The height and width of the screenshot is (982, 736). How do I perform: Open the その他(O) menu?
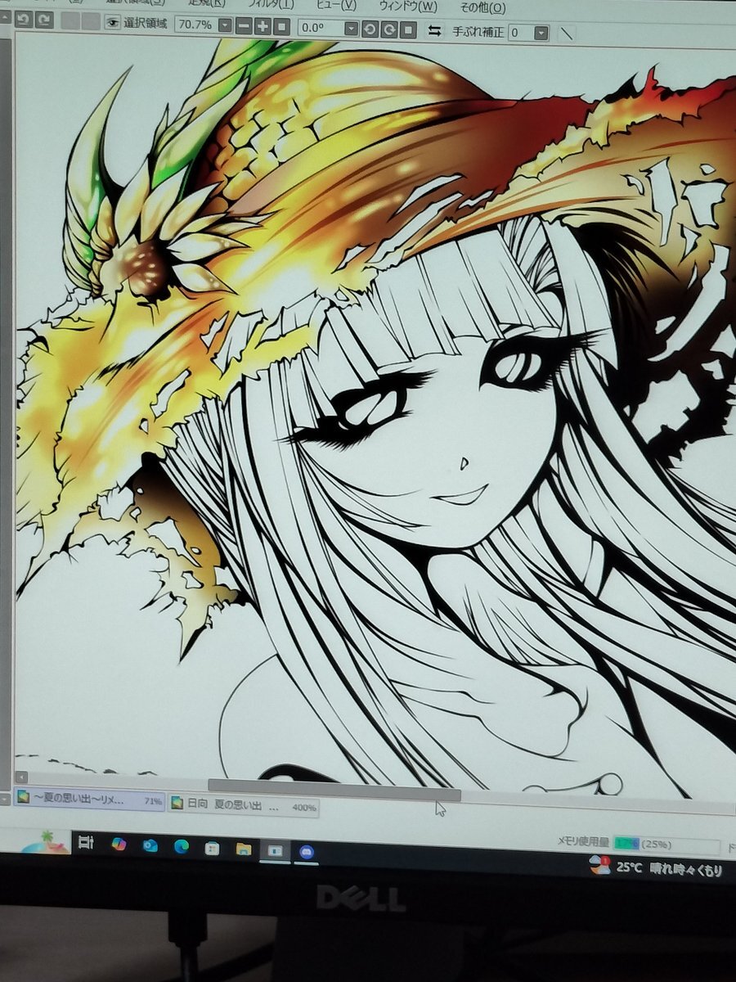482,7
